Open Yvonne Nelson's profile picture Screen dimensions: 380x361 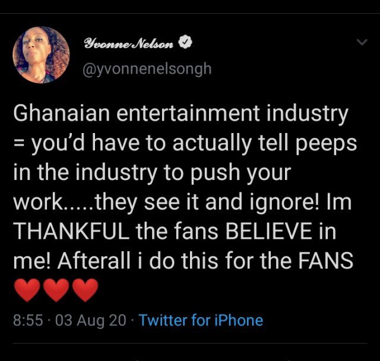tap(41, 53)
